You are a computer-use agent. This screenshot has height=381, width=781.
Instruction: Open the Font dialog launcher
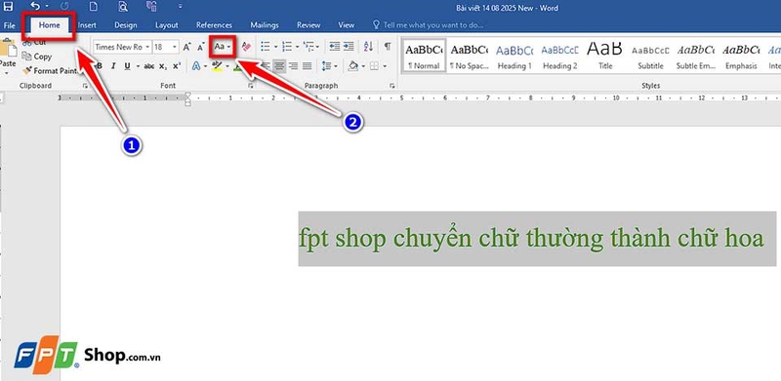click(x=251, y=86)
